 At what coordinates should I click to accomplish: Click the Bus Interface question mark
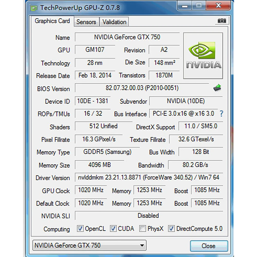coord(221,113)
